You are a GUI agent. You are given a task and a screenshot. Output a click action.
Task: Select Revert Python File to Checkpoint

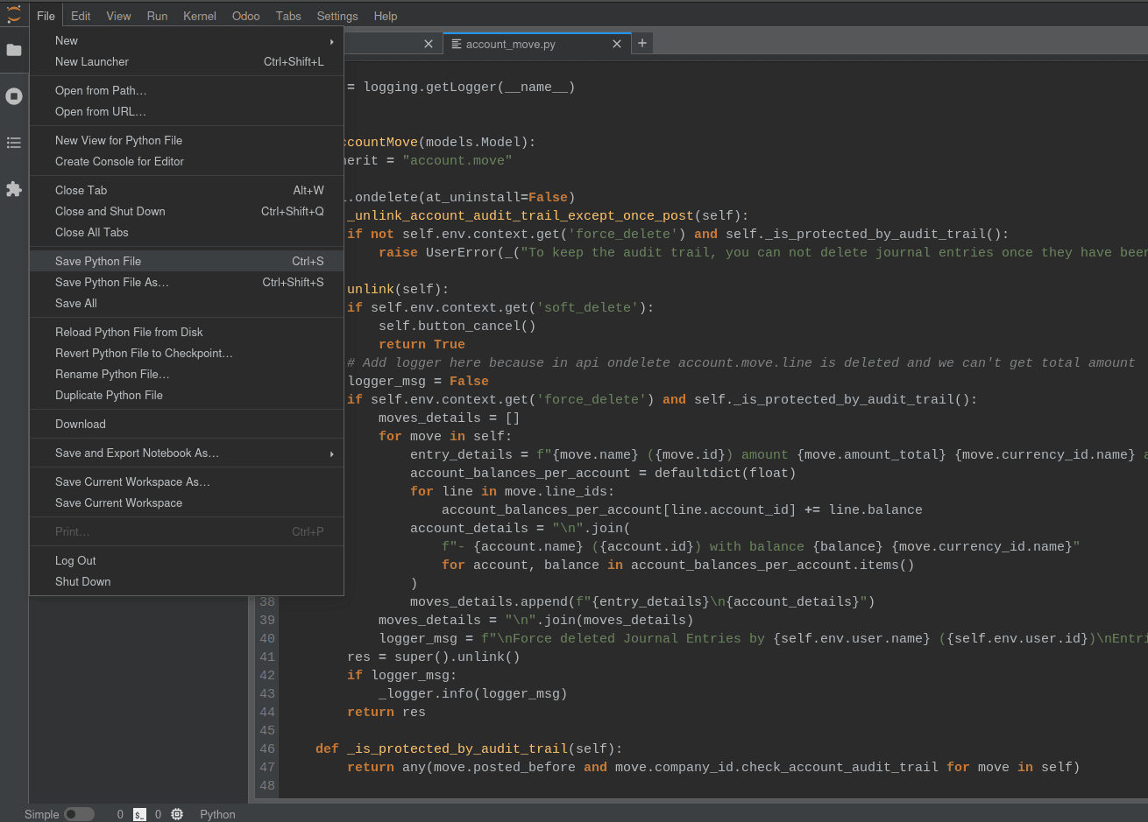tap(187, 354)
